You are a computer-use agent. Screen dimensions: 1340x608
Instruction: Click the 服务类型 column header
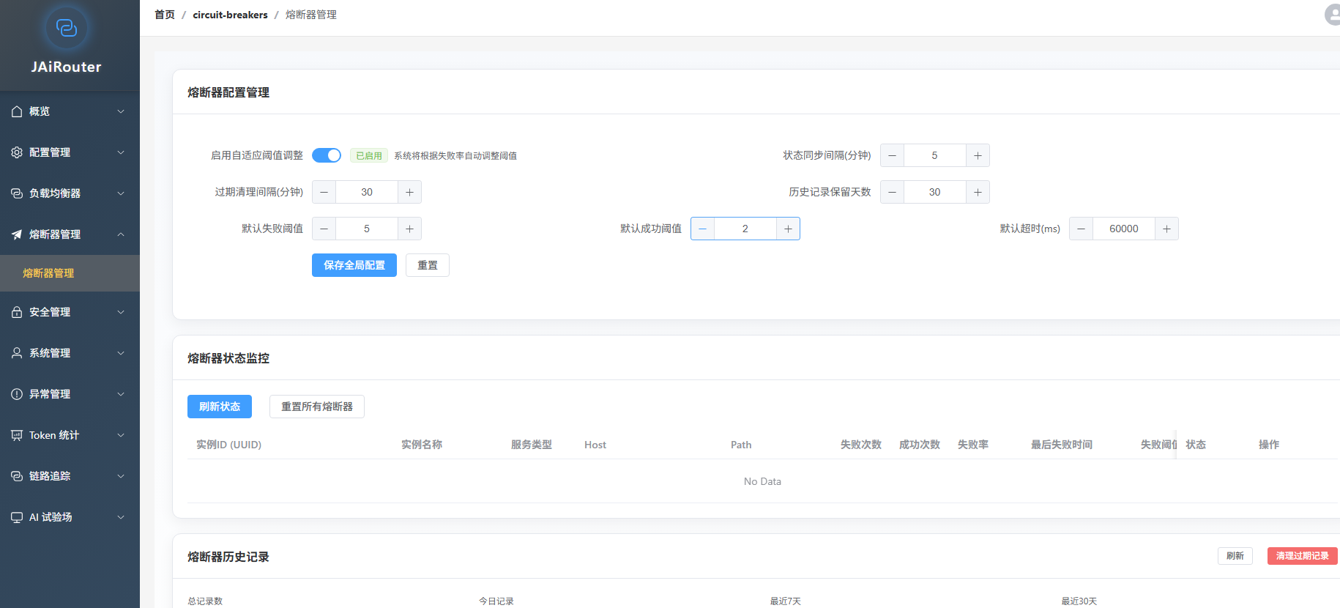click(532, 445)
